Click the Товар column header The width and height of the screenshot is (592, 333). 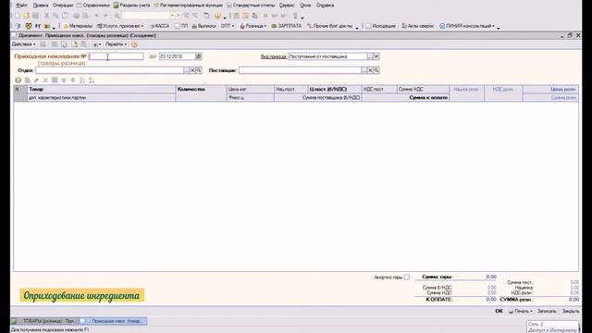102,89
